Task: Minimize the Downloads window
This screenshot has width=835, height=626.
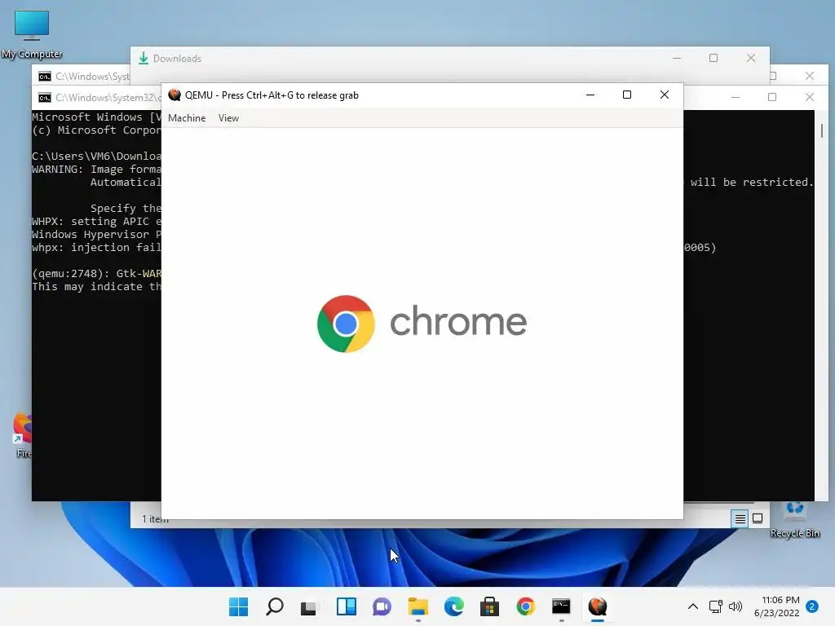Action: (677, 58)
